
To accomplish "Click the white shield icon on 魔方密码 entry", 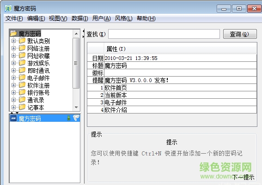I will pyautogui.click(x=76, y=118).
